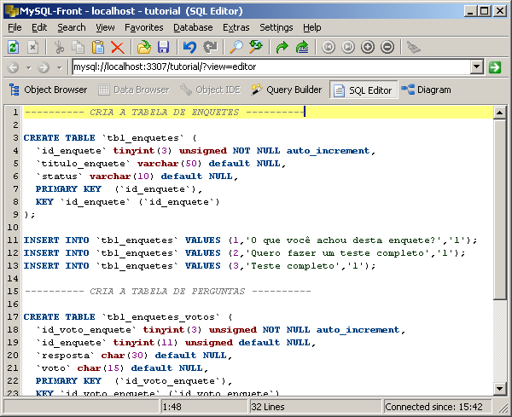Click the Open file folder icon
The width and height of the screenshot is (512, 417).
click(x=143, y=47)
